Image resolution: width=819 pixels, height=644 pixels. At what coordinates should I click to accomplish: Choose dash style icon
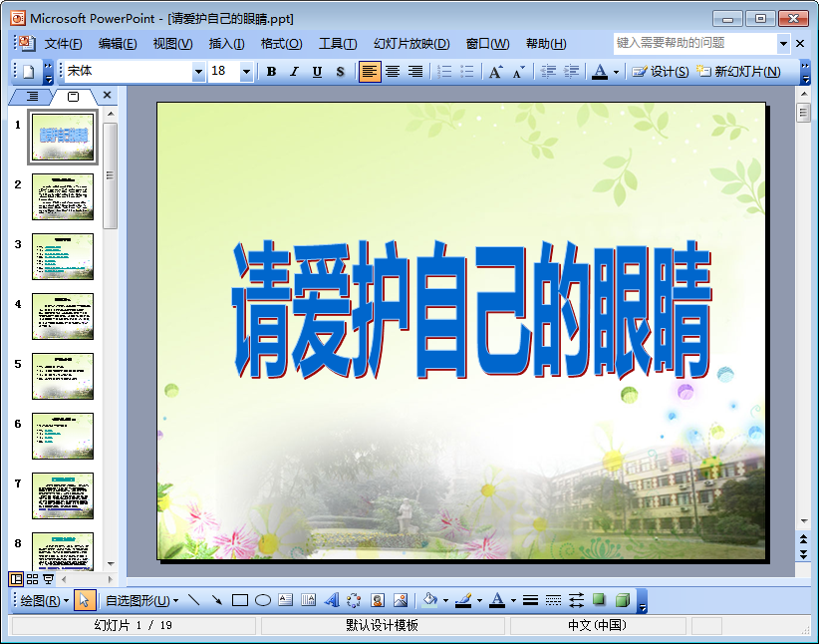point(553,600)
